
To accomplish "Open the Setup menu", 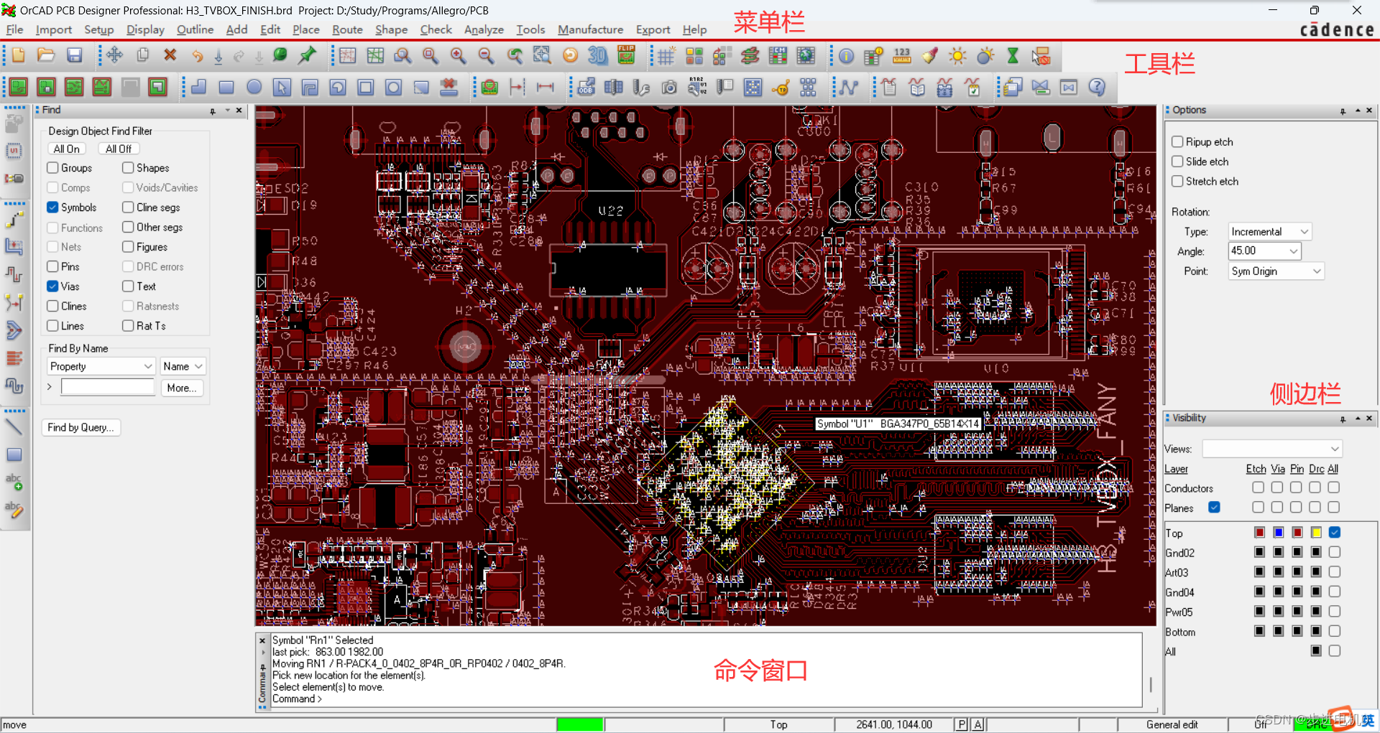I will [x=98, y=29].
